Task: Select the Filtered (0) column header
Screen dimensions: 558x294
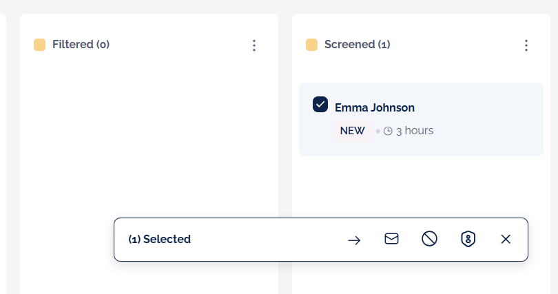Action: [x=81, y=45]
